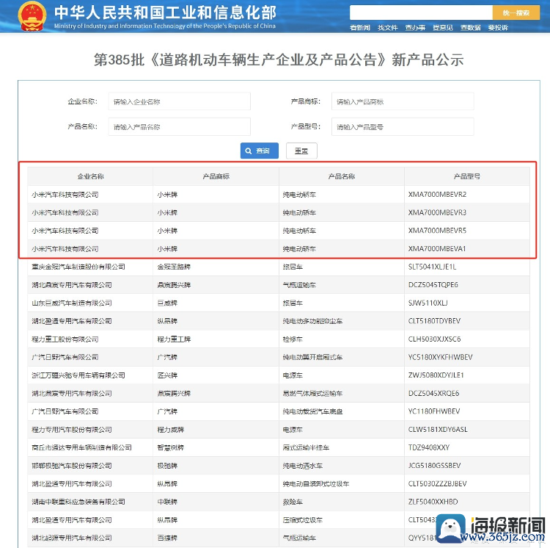The image size is (550, 548).
Task: Click the 检修车 product name
Action: (x=293, y=339)
